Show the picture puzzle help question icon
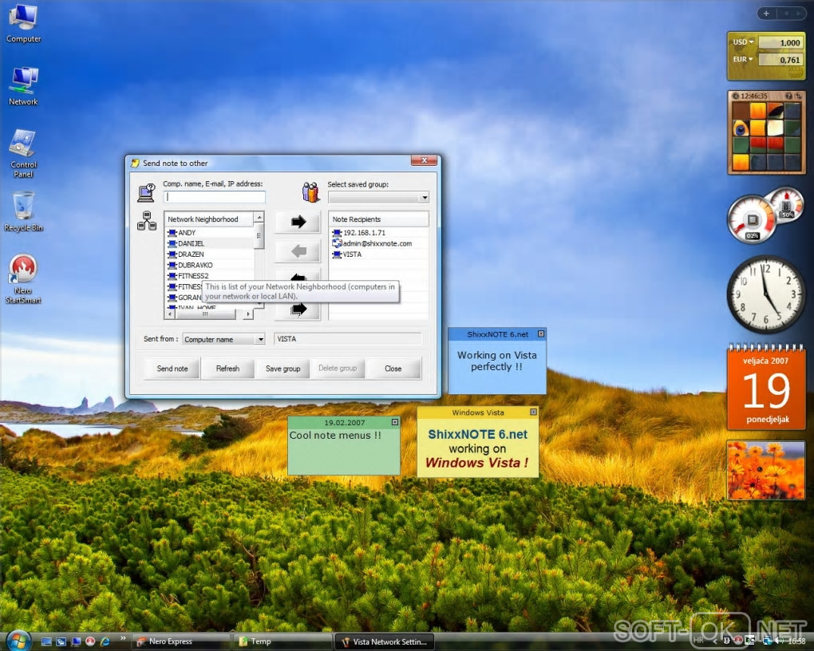Screen dimensions: 814x651 pyautogui.click(x=788, y=96)
